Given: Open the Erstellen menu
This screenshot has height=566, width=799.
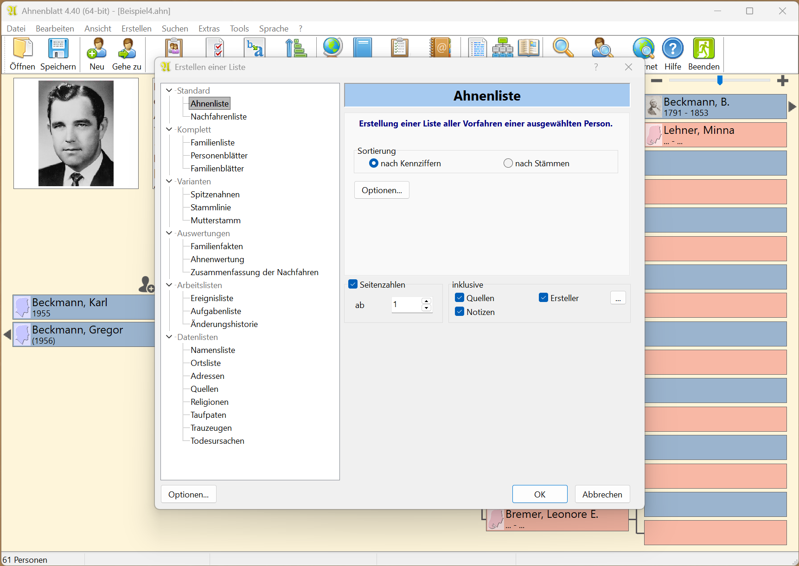Looking at the screenshot, I should pyautogui.click(x=136, y=29).
